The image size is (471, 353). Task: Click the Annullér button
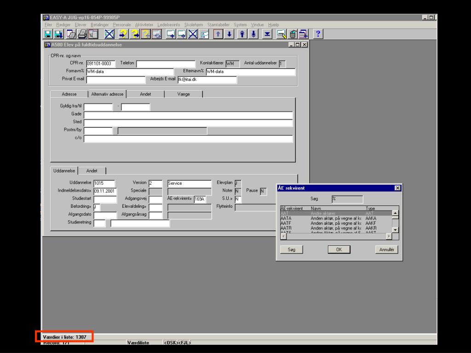[x=386, y=250]
